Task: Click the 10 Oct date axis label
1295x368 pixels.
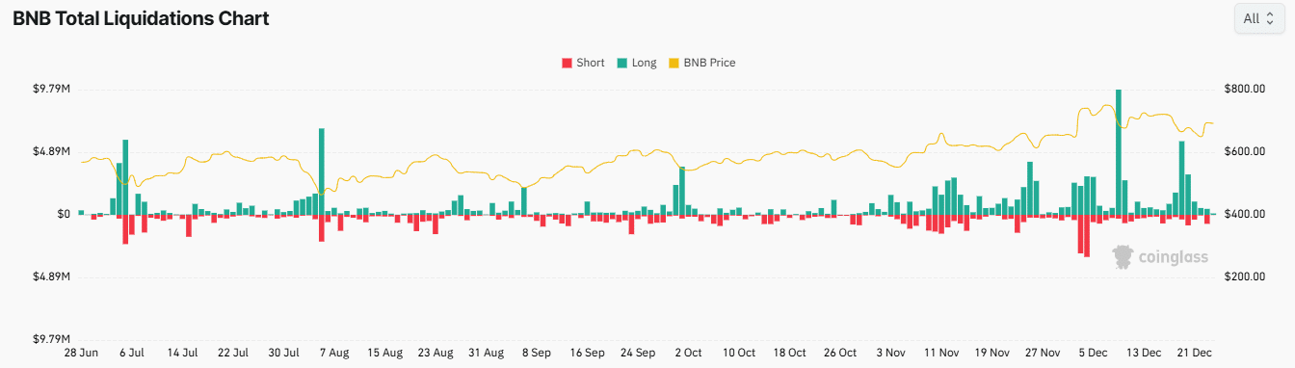Action: (739, 353)
